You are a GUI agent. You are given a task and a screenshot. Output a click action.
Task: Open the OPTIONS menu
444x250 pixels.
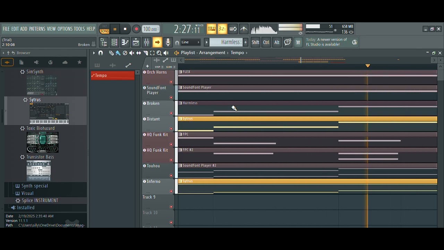[x=65, y=29]
